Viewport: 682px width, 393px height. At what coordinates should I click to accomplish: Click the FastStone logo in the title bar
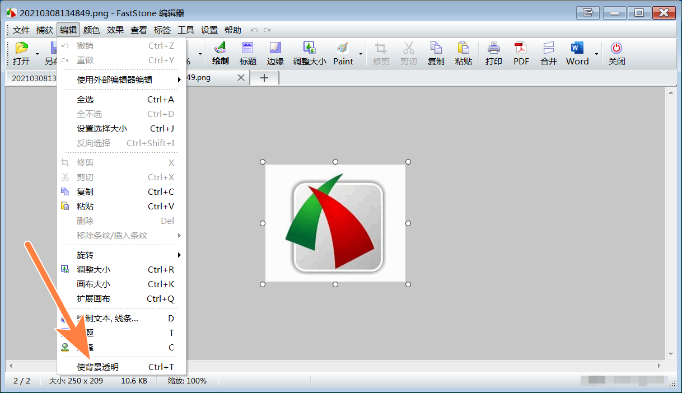pos(11,12)
